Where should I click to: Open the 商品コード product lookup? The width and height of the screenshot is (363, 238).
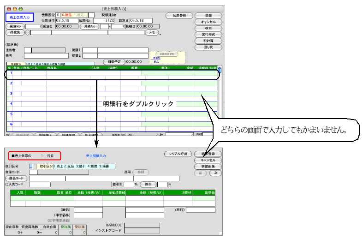(x=16, y=178)
